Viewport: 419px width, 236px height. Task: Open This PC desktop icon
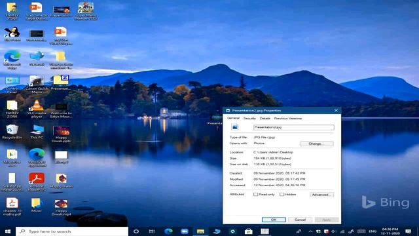37,132
